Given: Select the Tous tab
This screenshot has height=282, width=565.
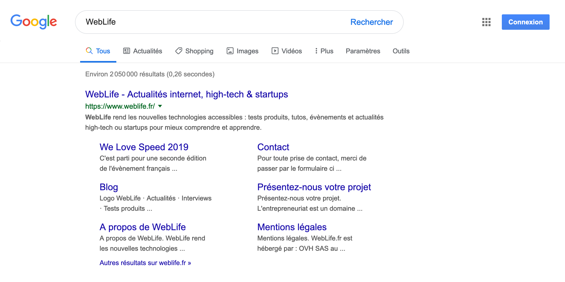Looking at the screenshot, I should coord(98,51).
